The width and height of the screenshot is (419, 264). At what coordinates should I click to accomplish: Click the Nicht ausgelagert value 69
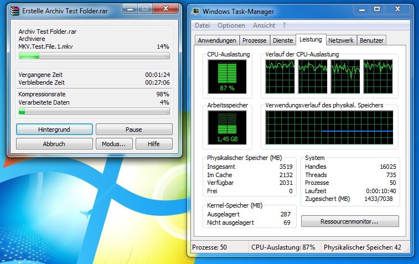click(x=287, y=222)
